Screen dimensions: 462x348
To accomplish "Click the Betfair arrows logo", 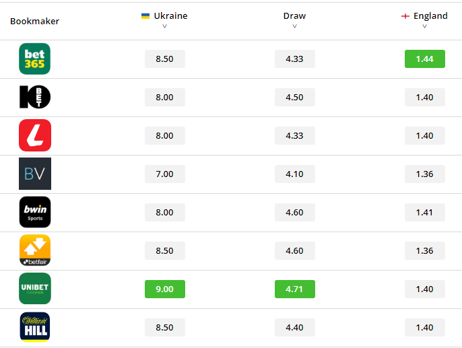I will point(35,250).
